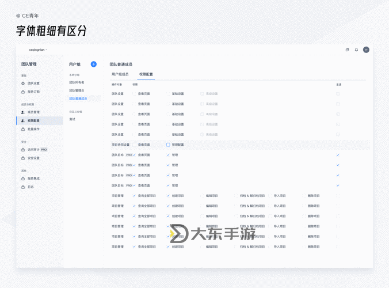Select the 团队所有者 user group
The height and width of the screenshot is (288, 389).
(x=77, y=82)
